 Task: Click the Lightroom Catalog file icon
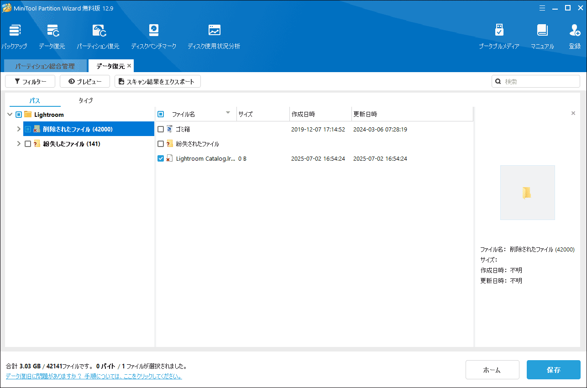pos(170,158)
